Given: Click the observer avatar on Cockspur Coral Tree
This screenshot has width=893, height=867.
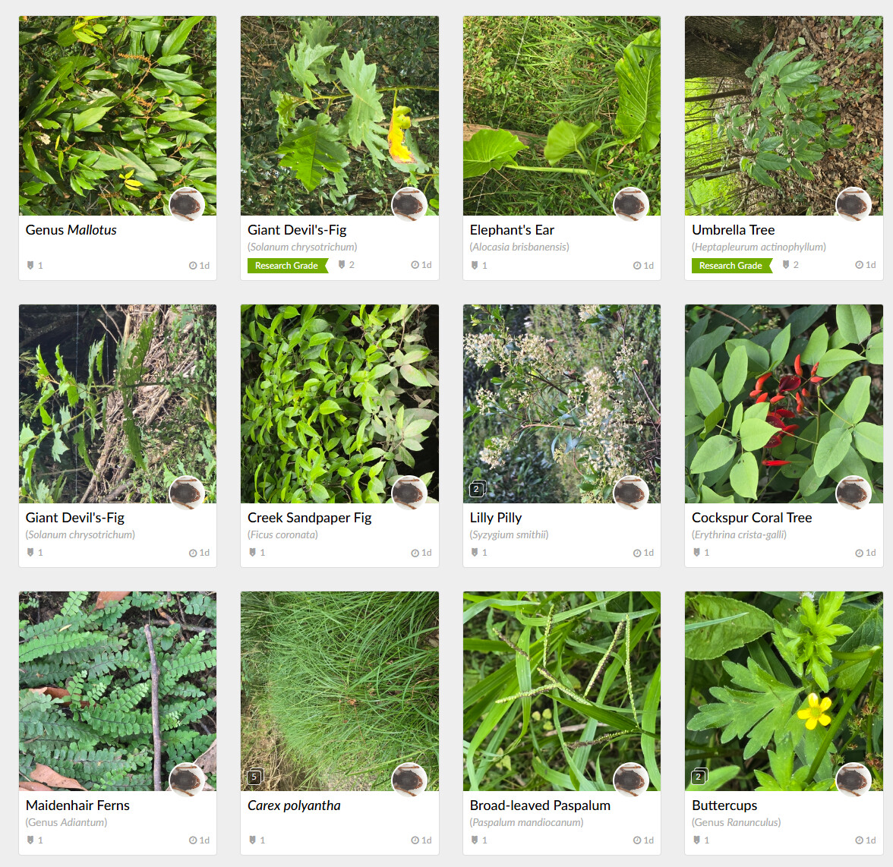Looking at the screenshot, I should (x=853, y=493).
